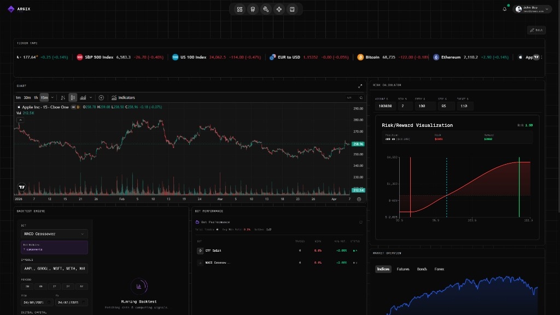Click the Edit layout button
The height and width of the screenshot is (315, 560).
[x=536, y=30]
